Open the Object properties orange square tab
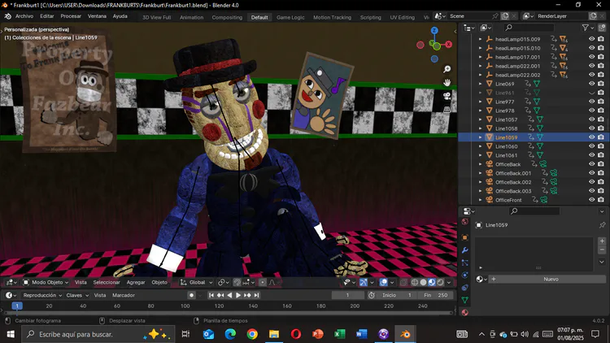 tap(464, 237)
